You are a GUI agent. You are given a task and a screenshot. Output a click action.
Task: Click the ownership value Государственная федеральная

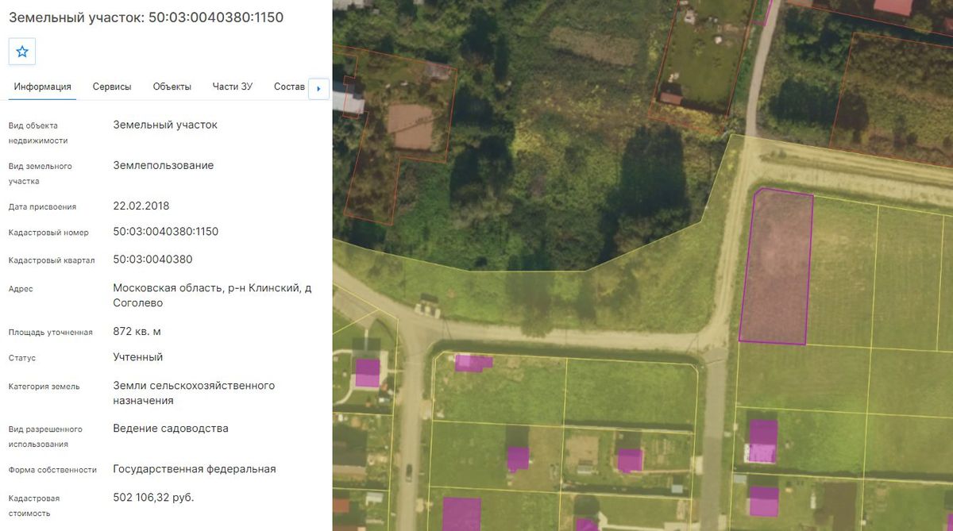click(195, 469)
